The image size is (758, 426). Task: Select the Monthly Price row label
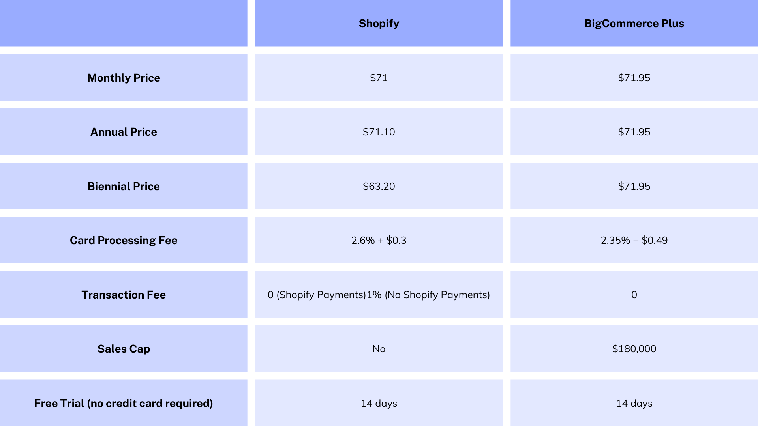tap(124, 78)
